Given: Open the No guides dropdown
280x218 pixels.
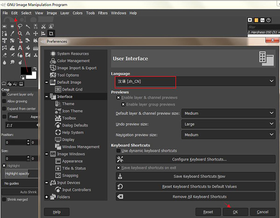Looking at the screenshot, I should [20, 183].
